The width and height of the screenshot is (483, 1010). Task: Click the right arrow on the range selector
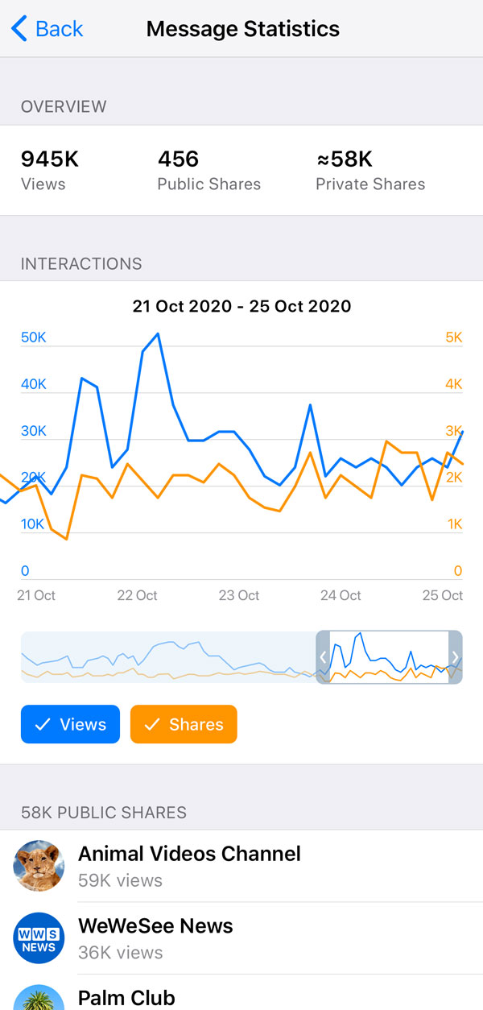[x=456, y=657]
